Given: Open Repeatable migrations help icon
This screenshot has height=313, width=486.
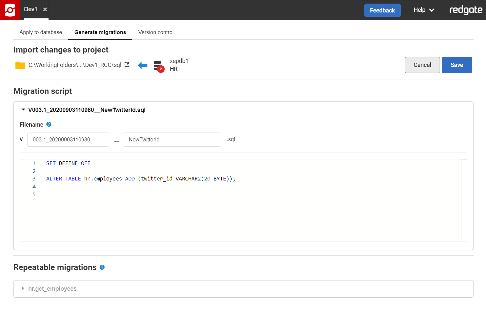Looking at the screenshot, I should click(102, 267).
